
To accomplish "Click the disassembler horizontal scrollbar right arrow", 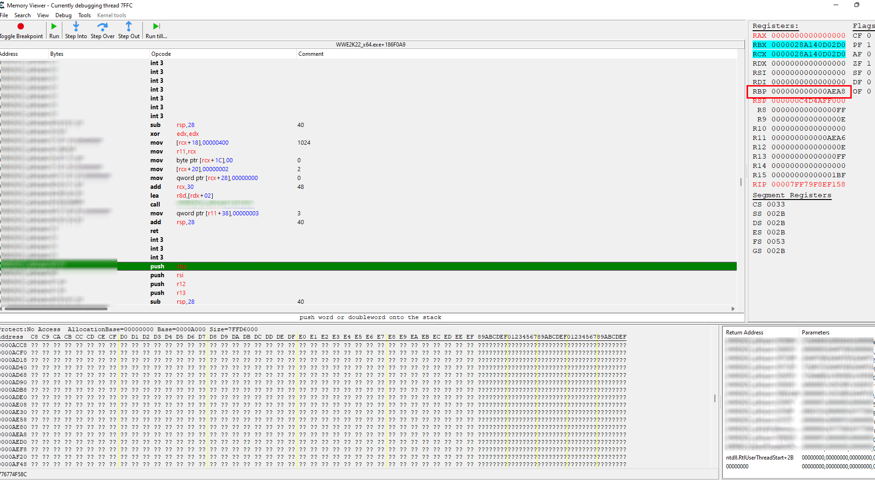I will click(x=733, y=309).
